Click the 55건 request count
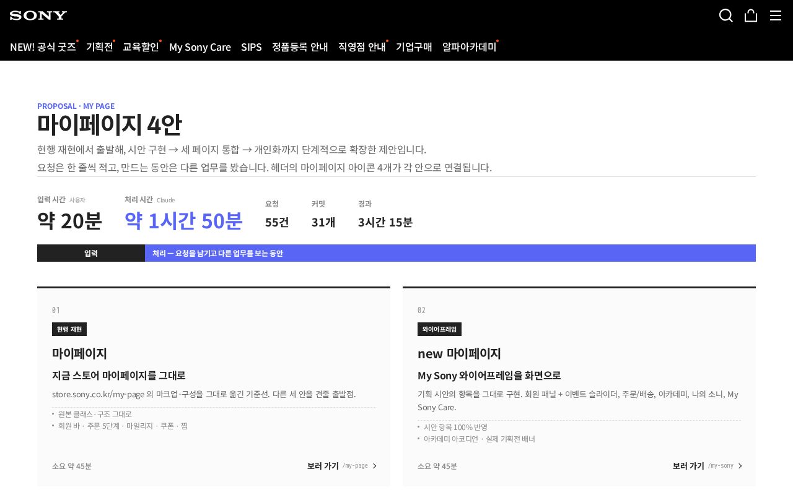Image resolution: width=793 pixels, height=495 pixels. [277, 222]
